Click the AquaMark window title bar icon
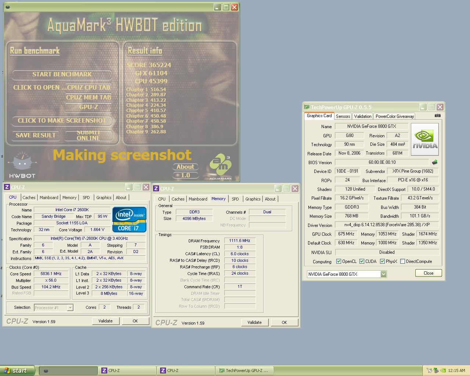 pyautogui.click(x=8, y=7)
